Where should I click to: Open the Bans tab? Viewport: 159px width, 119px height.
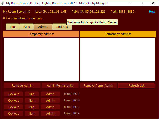pyautogui.click(x=26, y=27)
